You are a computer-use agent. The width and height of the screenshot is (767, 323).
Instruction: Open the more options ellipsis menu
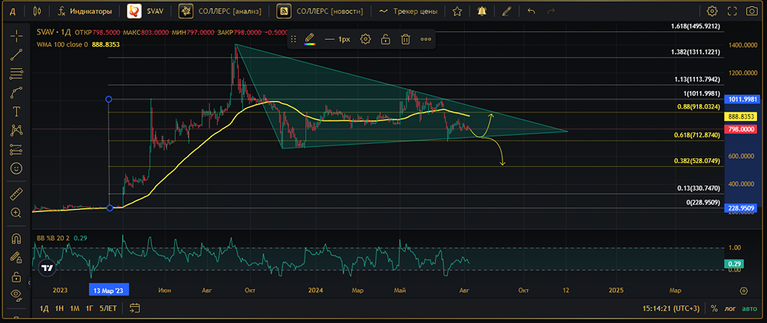tap(426, 39)
